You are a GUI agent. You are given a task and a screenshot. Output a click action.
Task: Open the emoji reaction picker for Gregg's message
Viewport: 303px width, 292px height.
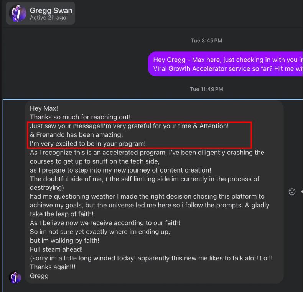(x=292, y=191)
